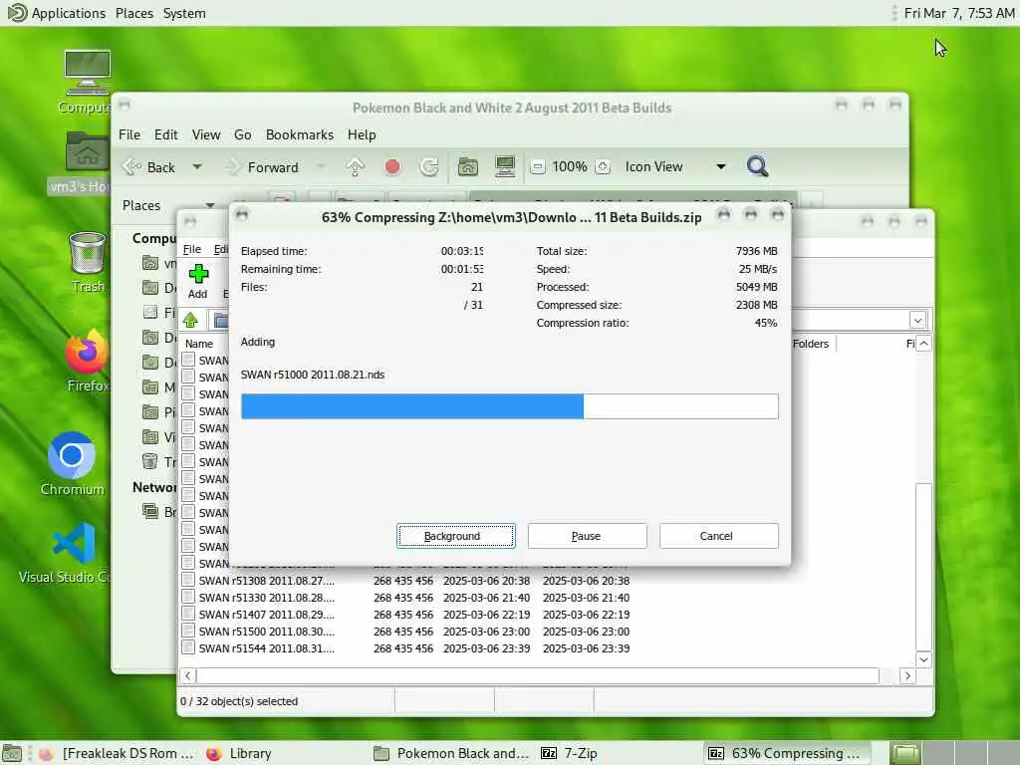Click the 7-Zip scroll down arrow
Screen dimensions: 1020x765
coord(923,659)
